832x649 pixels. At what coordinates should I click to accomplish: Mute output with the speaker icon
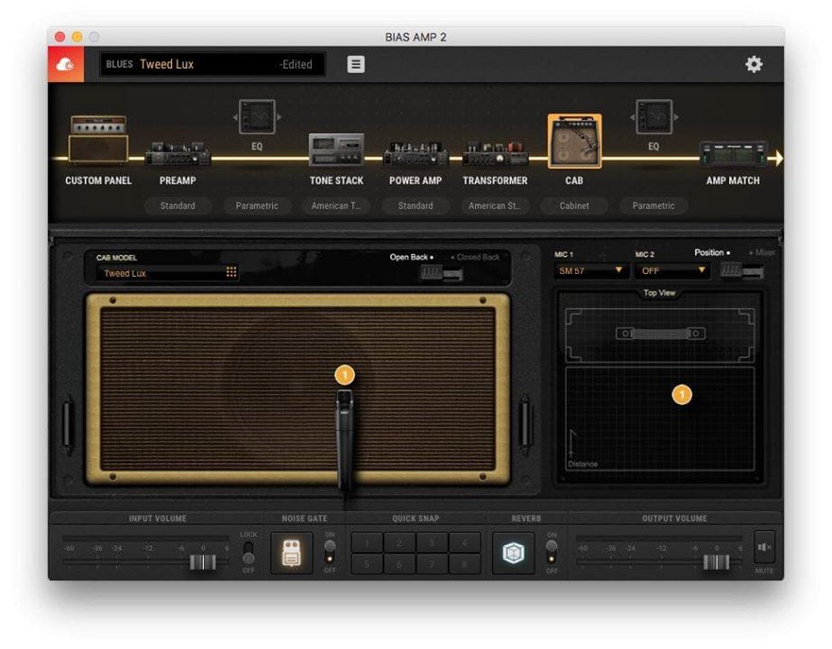pos(764,547)
